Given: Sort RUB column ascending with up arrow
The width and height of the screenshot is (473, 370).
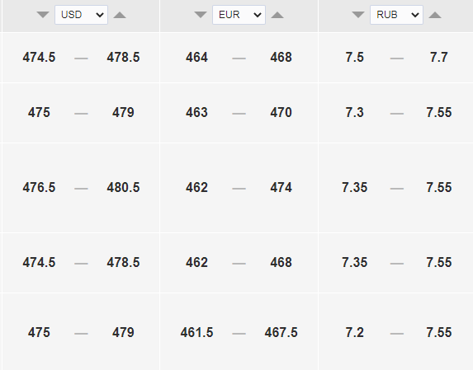Looking at the screenshot, I should pos(435,15).
